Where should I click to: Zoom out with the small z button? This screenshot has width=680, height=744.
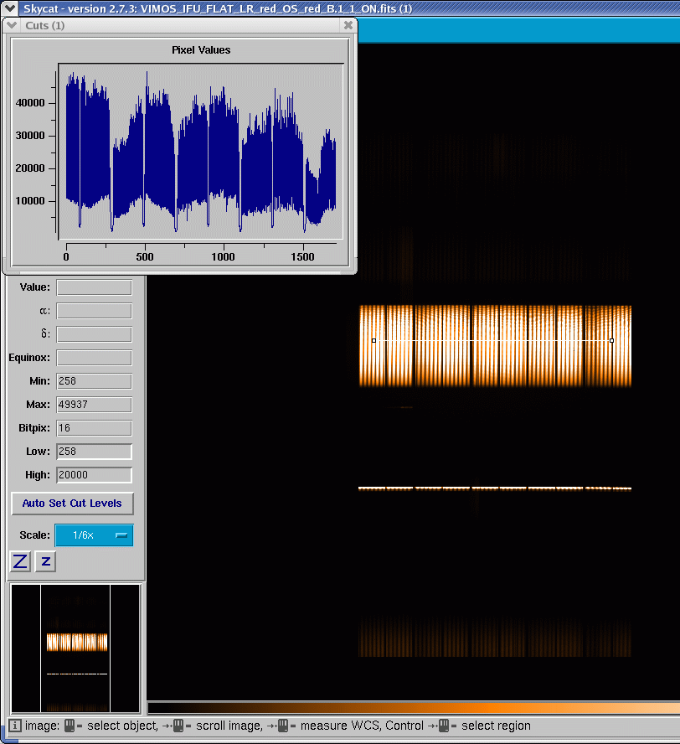(45, 562)
